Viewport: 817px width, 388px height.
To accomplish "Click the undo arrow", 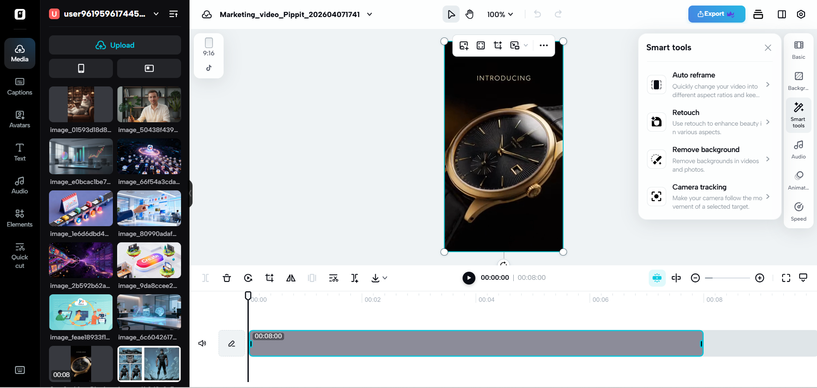I will pos(538,14).
